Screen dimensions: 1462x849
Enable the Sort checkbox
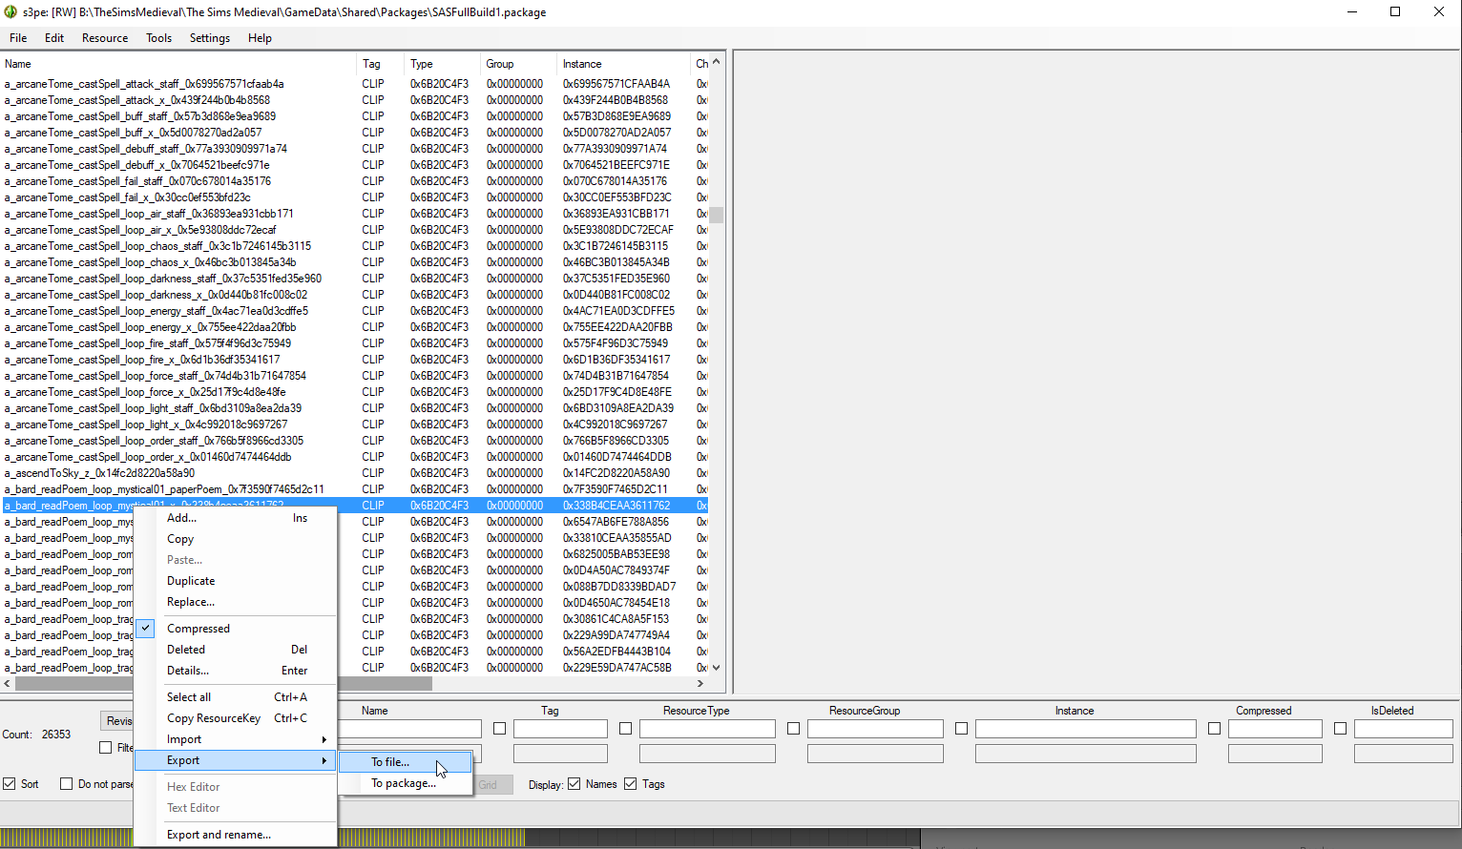pyautogui.click(x=10, y=784)
